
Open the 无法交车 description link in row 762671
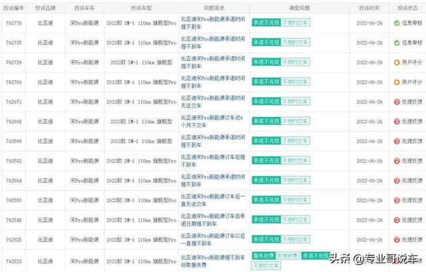coord(213,102)
